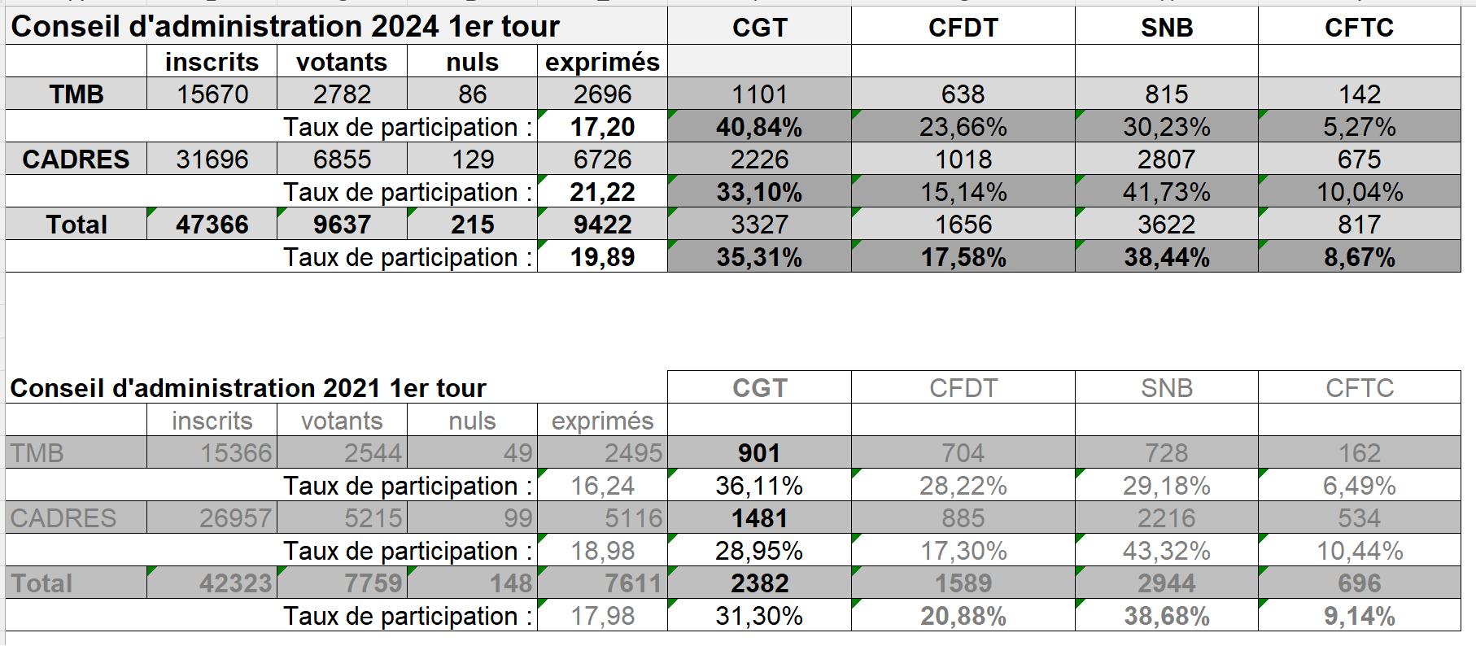This screenshot has height=646, width=1476.
Task: Click the votants cell showing 2782
Action: (342, 94)
